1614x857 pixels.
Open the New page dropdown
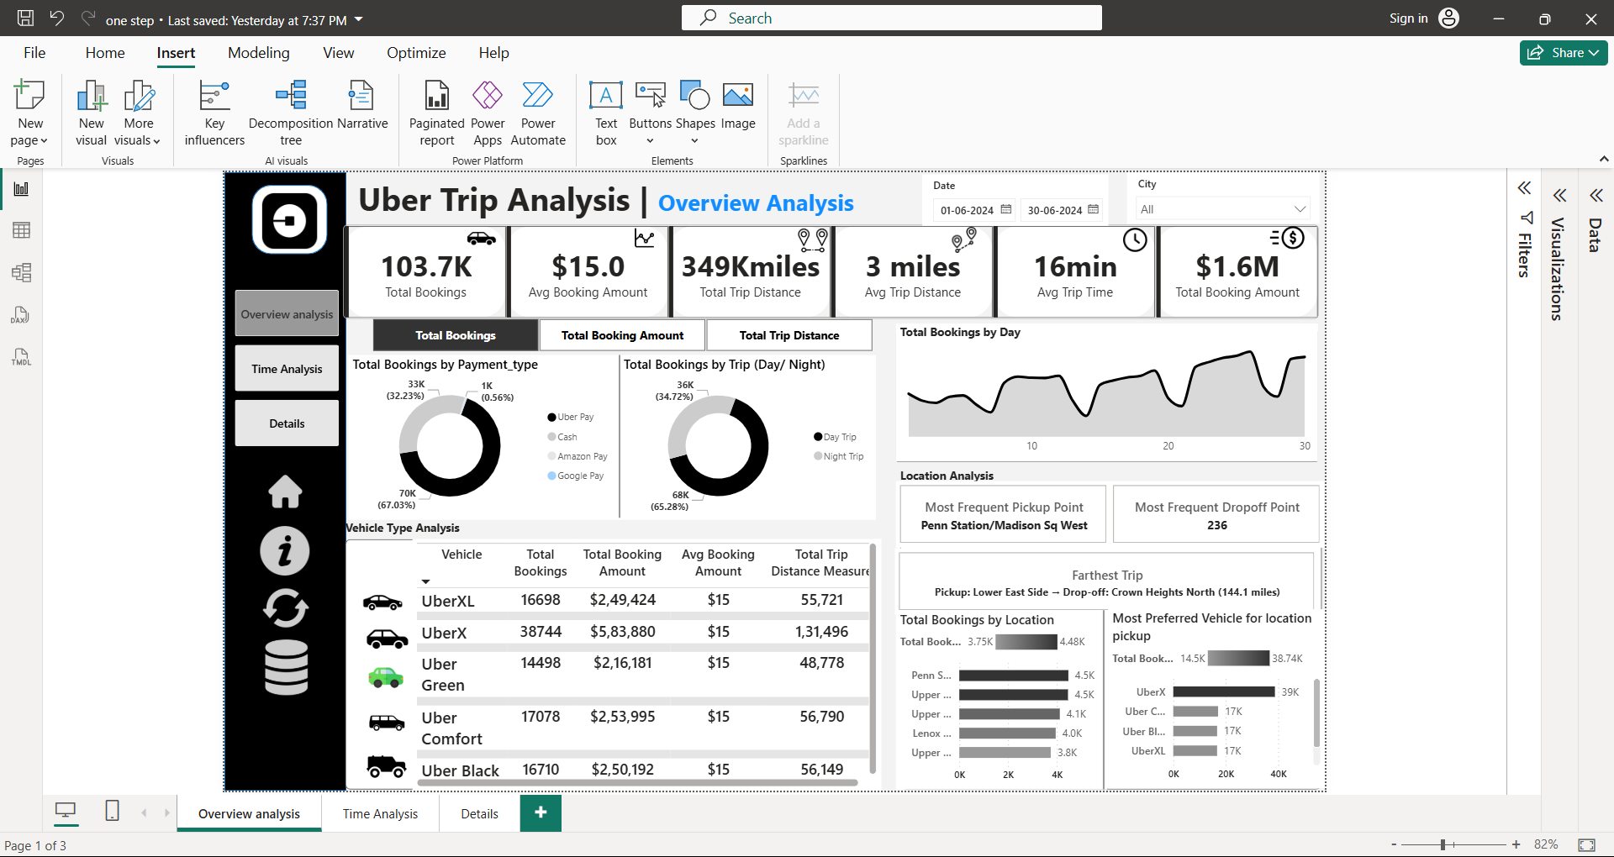[x=29, y=140]
